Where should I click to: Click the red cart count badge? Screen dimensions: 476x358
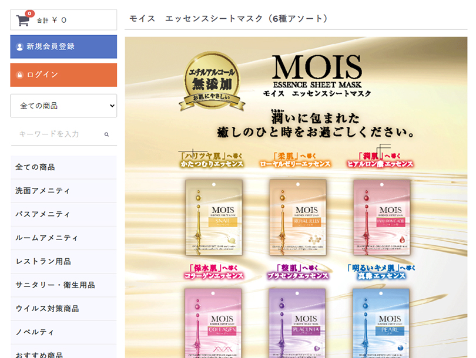(x=29, y=13)
